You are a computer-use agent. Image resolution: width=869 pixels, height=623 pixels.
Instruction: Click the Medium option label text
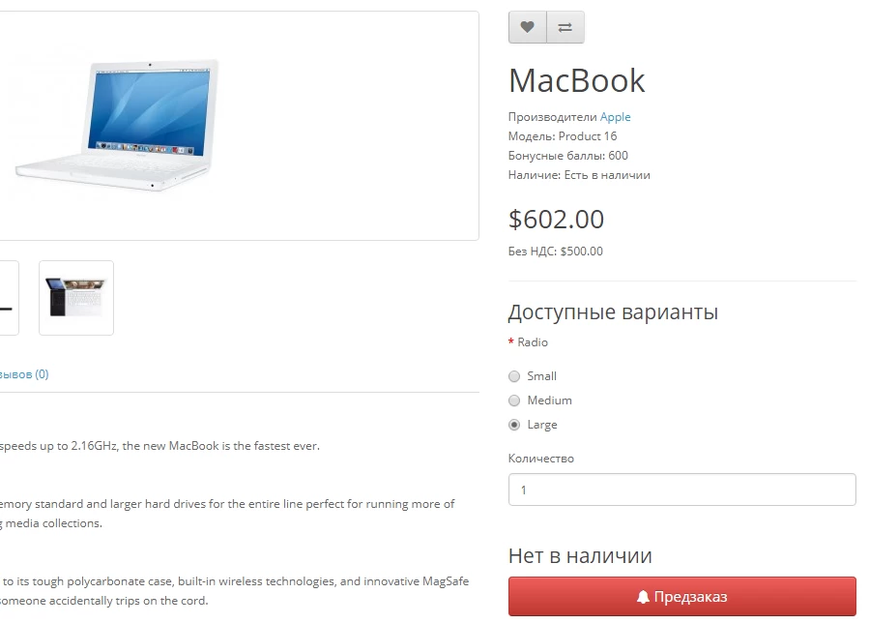pyautogui.click(x=549, y=400)
